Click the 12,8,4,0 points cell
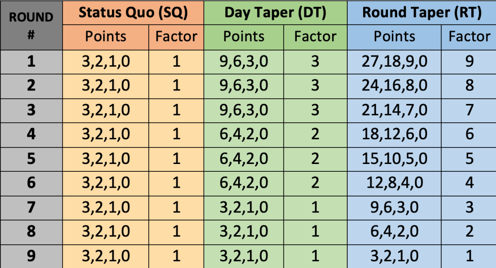Screen dimensions: 496x268 395,182
